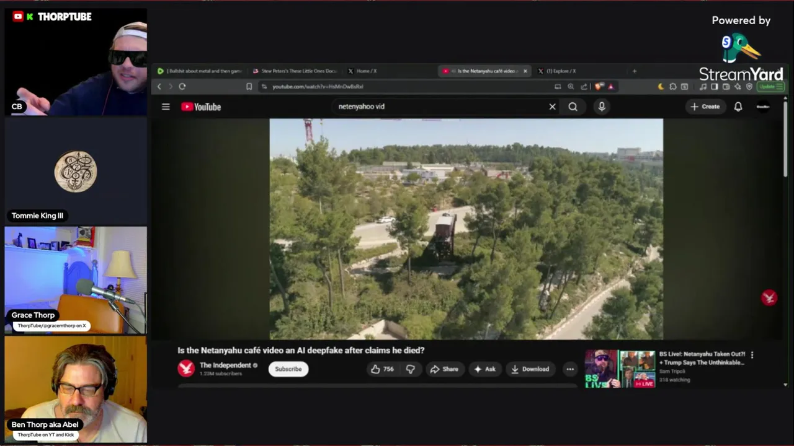
Task: Open YouTube notifications bell
Action: 738,107
